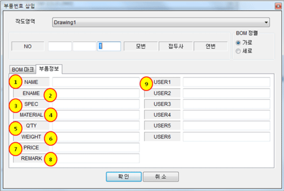
Task: Click the USER4 label
Action: (162, 115)
